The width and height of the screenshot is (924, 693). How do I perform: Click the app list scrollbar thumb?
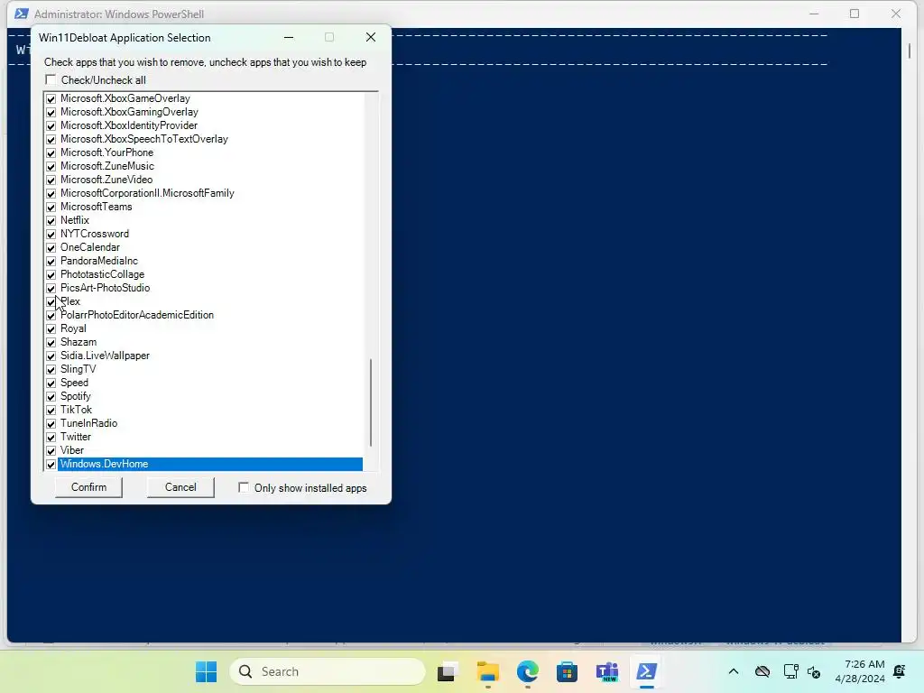pos(371,402)
